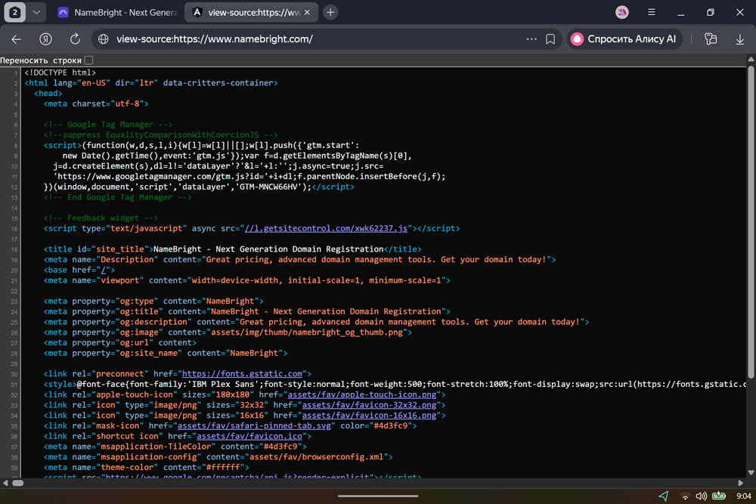Open the apple-touch-icon.png link
Screen dimensions: 756x504
tap(361, 394)
